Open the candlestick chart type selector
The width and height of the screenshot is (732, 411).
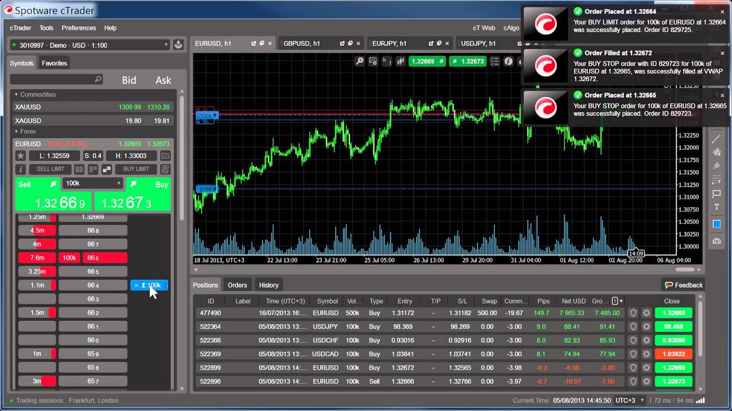[401, 61]
